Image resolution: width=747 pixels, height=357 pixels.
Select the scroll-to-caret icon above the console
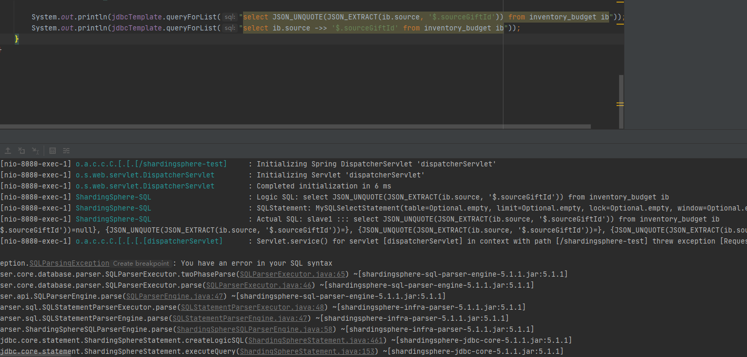(x=36, y=151)
